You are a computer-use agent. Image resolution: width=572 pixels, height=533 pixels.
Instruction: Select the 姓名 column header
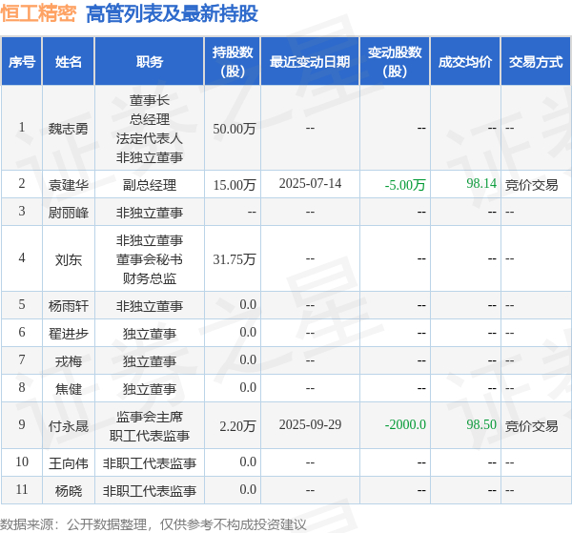tap(69, 61)
